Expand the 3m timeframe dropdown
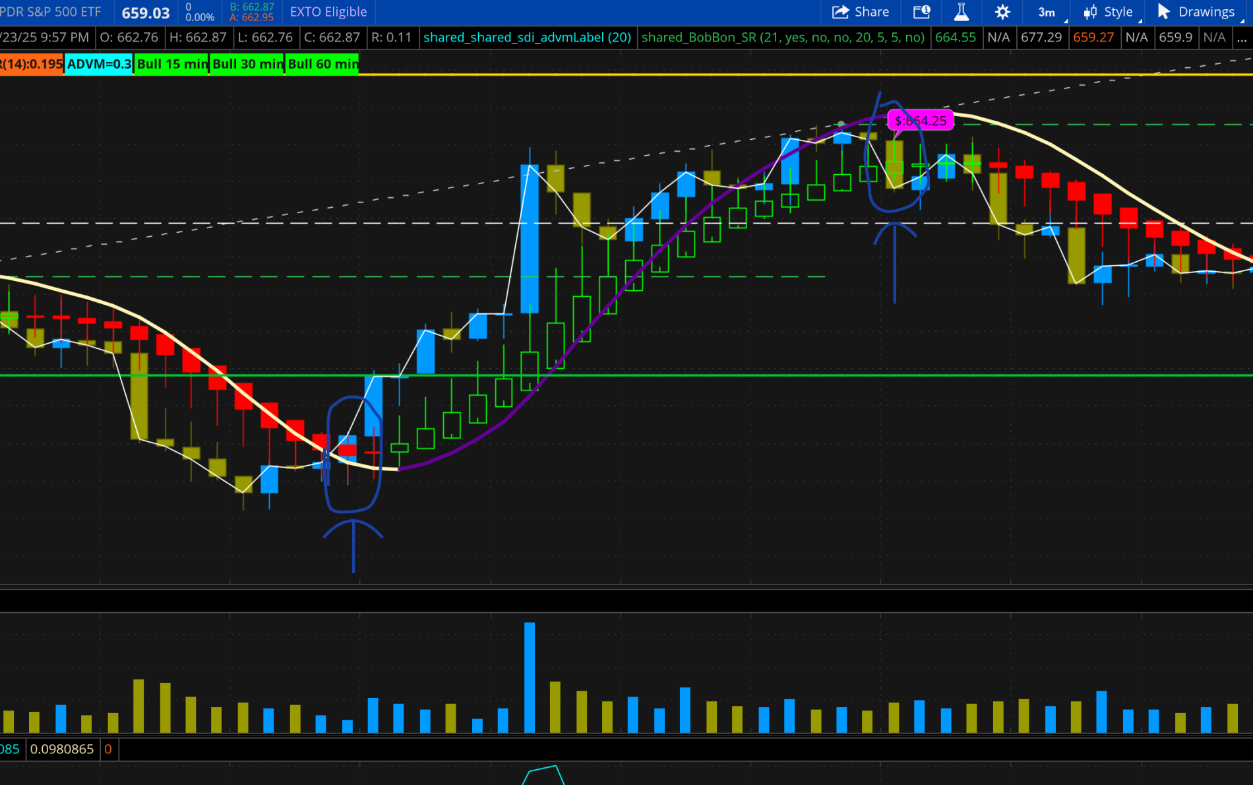 [1049, 12]
